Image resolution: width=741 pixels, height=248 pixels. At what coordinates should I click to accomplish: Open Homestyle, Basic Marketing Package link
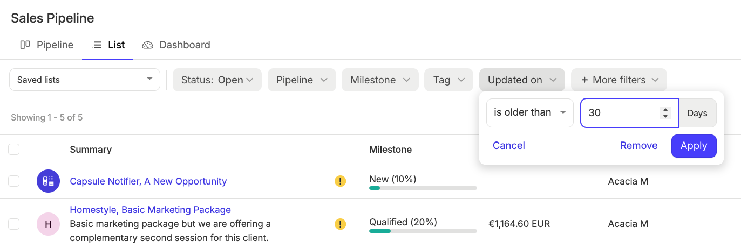(x=151, y=210)
